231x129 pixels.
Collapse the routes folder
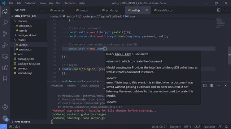pyautogui.click(x=15, y=40)
